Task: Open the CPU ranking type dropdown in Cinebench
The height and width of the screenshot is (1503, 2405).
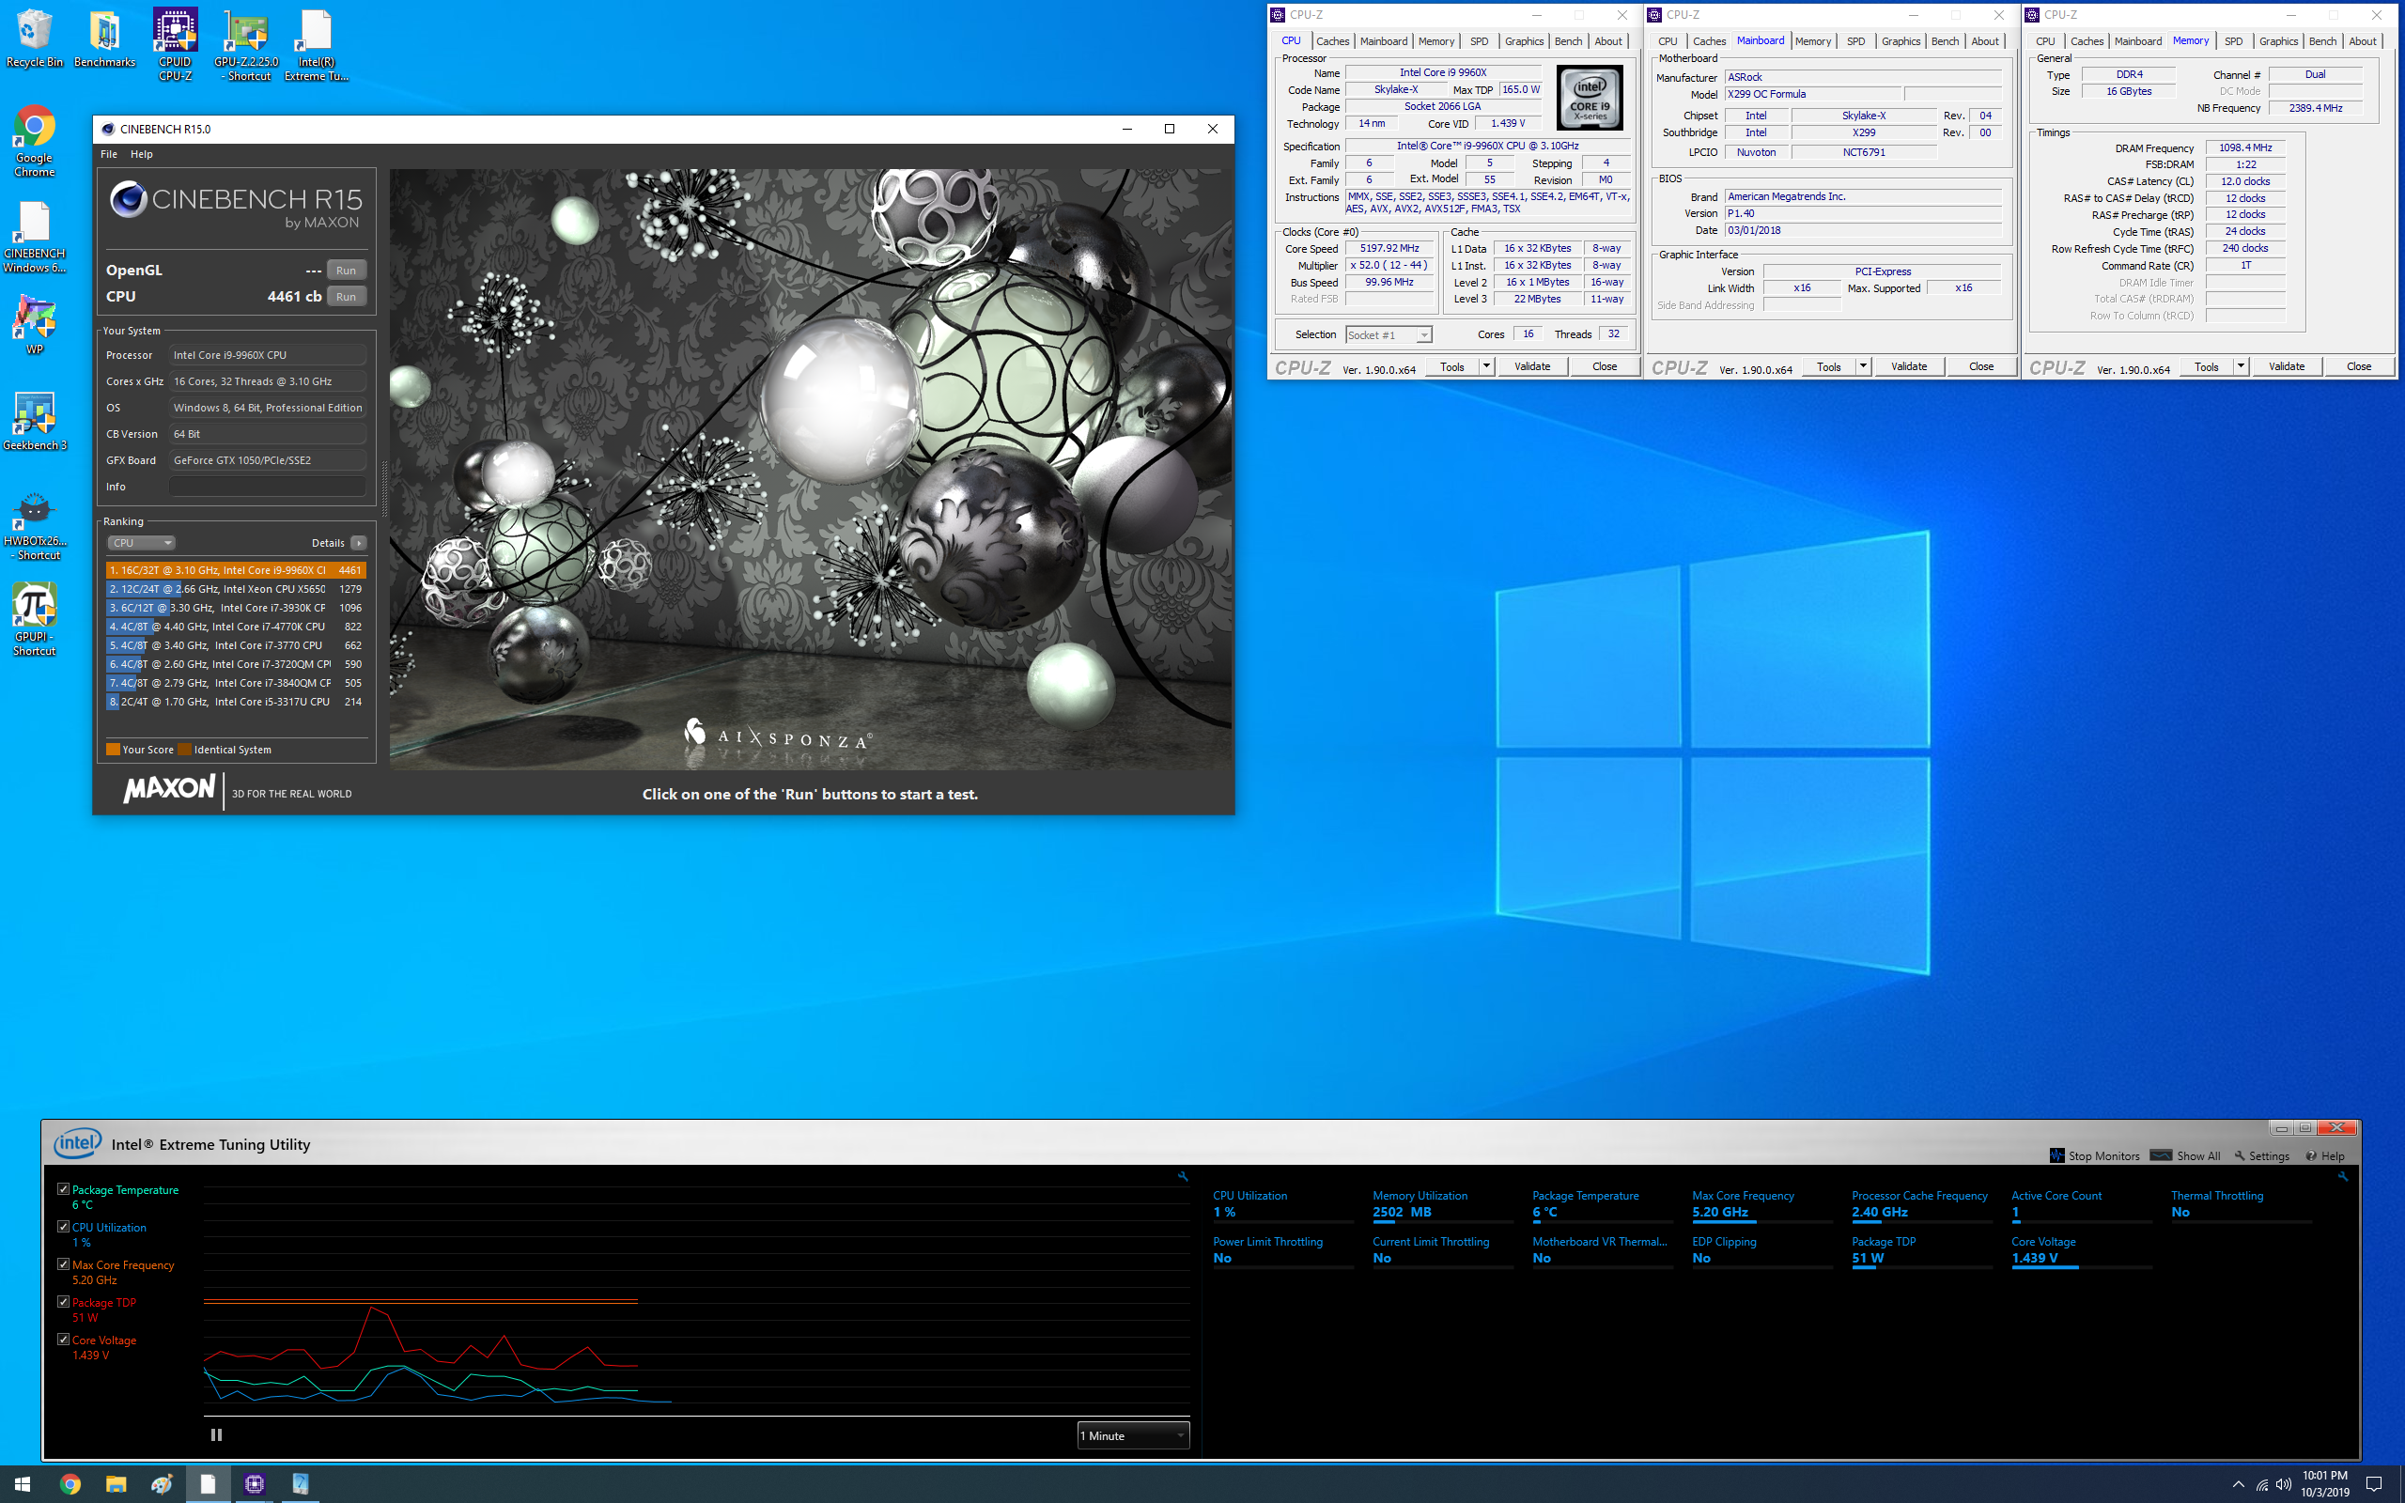Action: [141, 543]
